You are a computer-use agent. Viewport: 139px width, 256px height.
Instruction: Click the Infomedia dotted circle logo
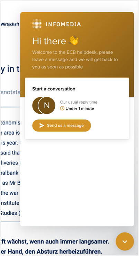tap(37, 24)
